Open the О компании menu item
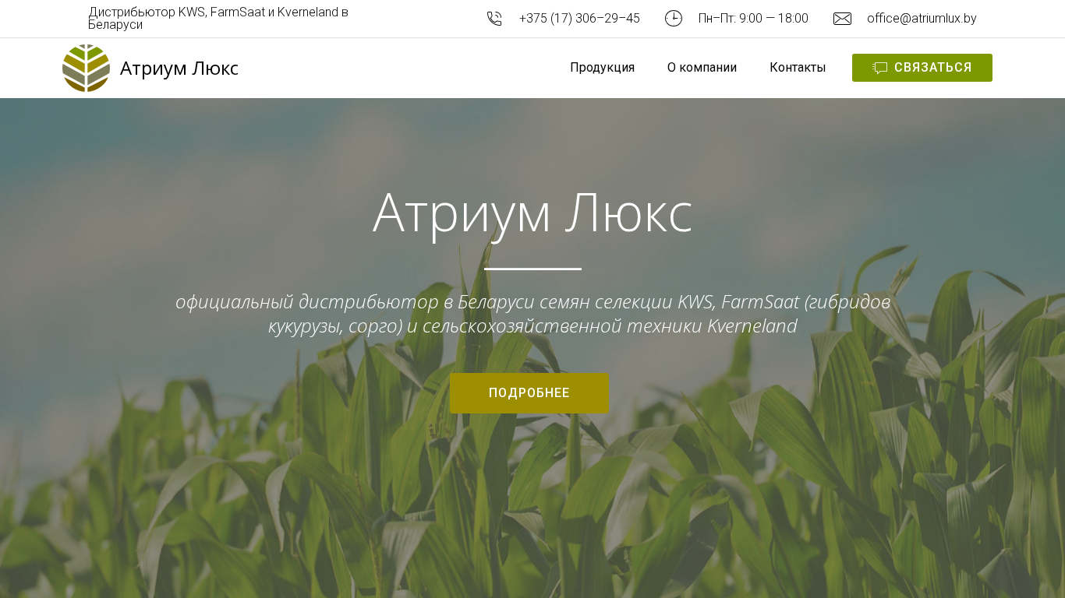This screenshot has height=598, width=1065. [x=702, y=68]
